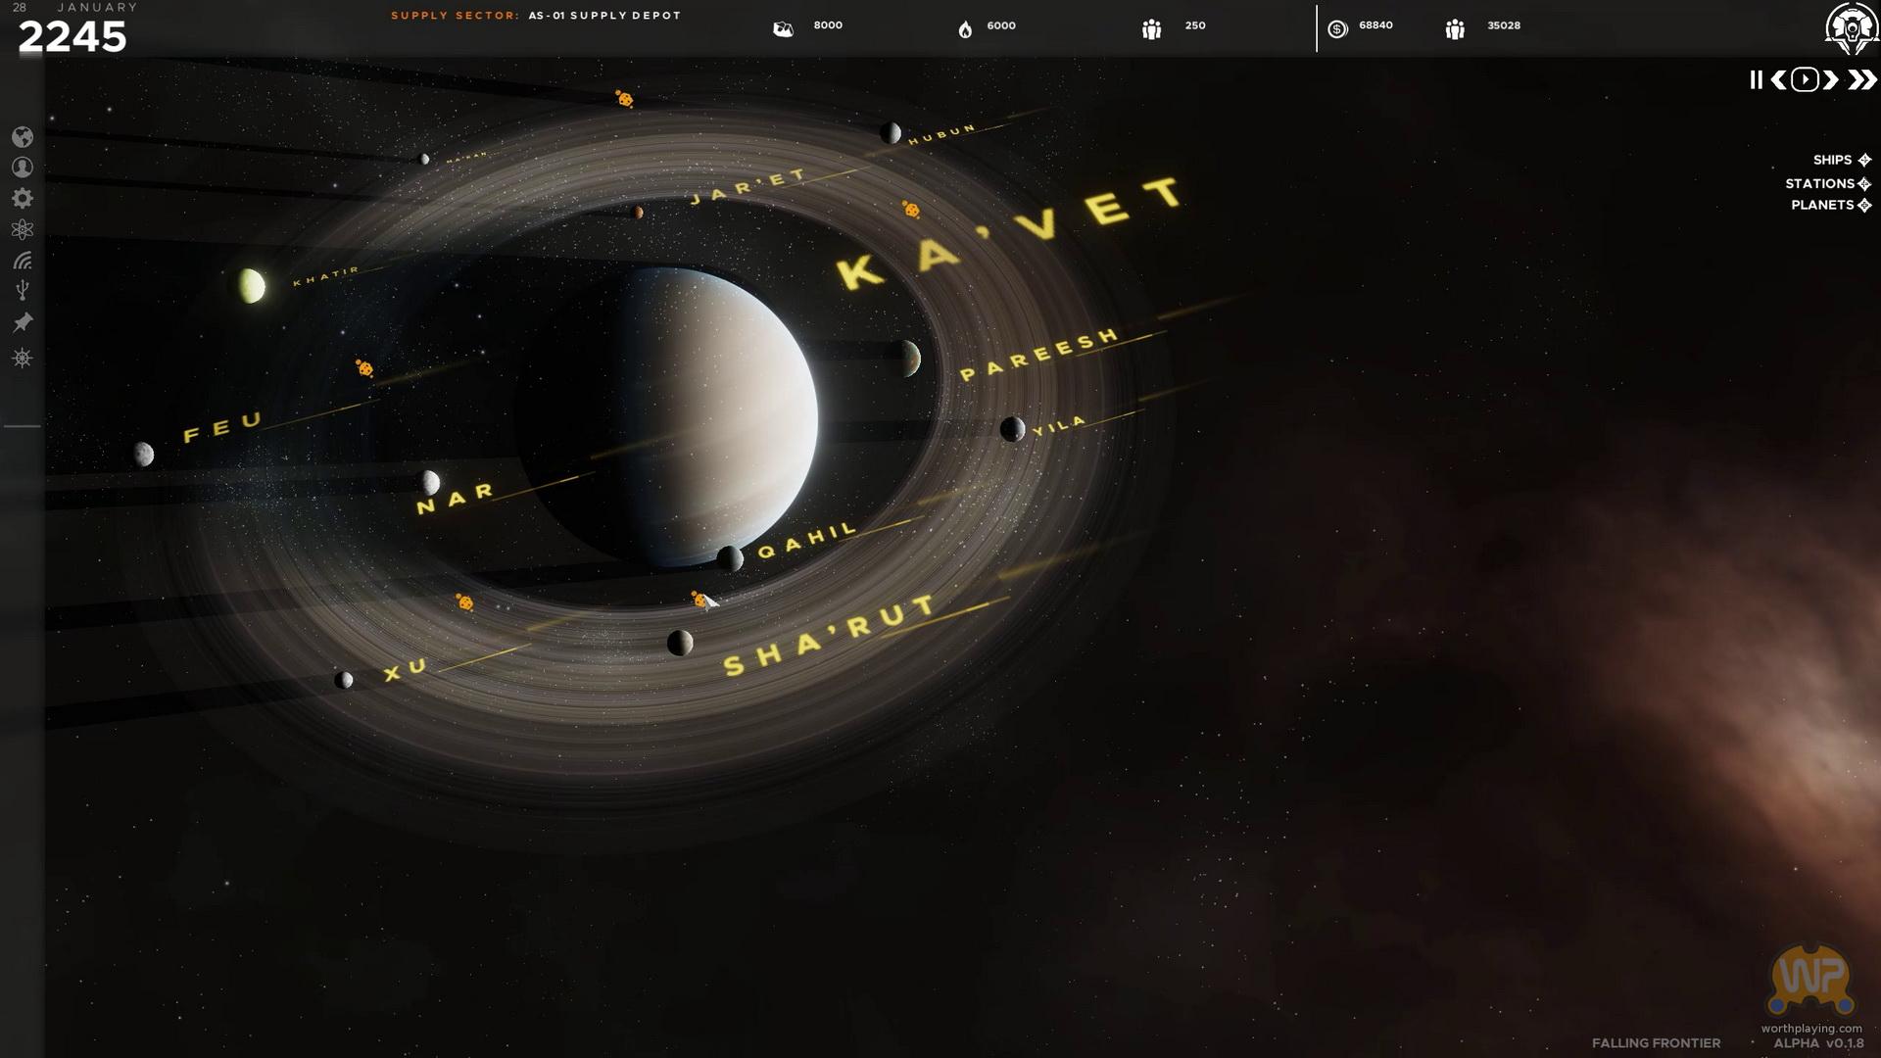The height and width of the screenshot is (1058, 1881).
Task: Click the Ka'vet planet name label
Action: (1009, 233)
